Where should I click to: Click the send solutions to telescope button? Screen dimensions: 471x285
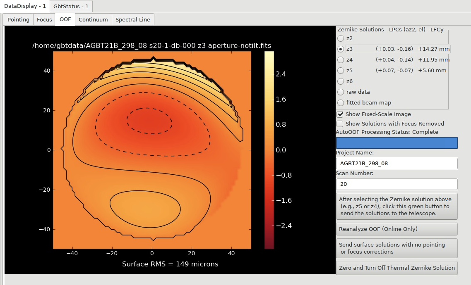[397, 206]
